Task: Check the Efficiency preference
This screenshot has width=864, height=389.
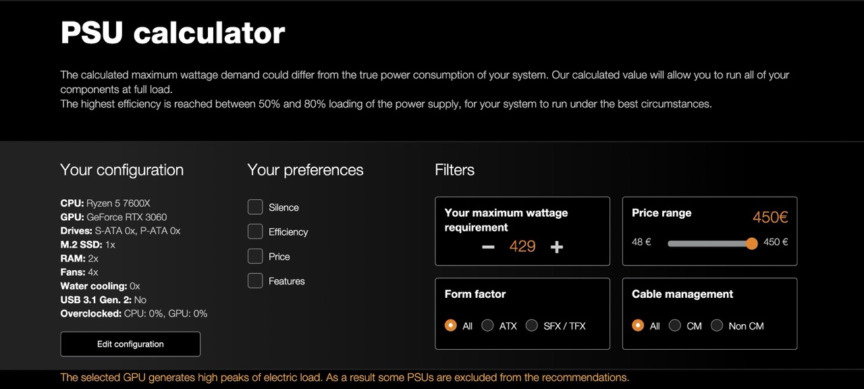Action: click(x=255, y=232)
